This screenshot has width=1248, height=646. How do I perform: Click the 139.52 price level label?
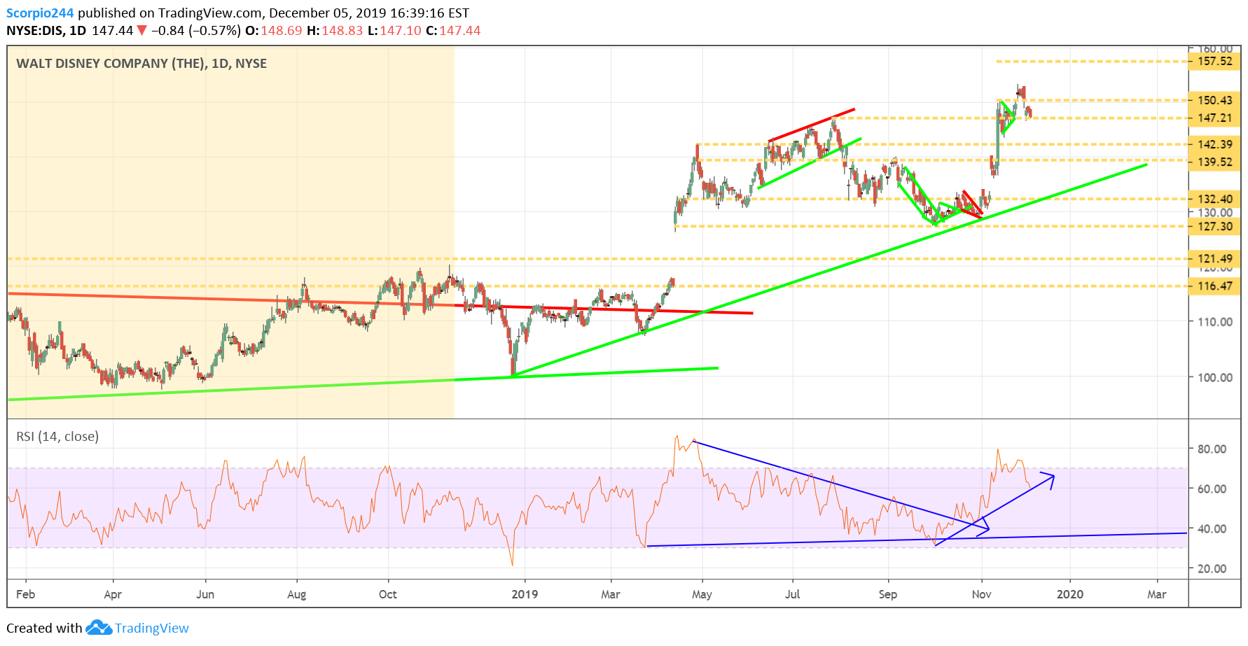click(1215, 162)
